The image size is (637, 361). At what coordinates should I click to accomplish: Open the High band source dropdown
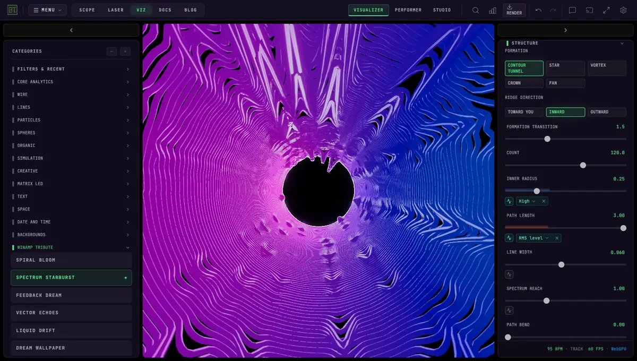527,201
